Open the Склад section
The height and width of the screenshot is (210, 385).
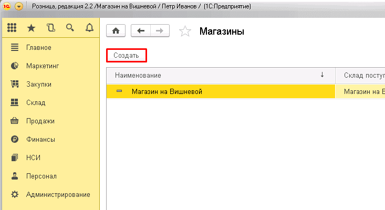pos(36,102)
